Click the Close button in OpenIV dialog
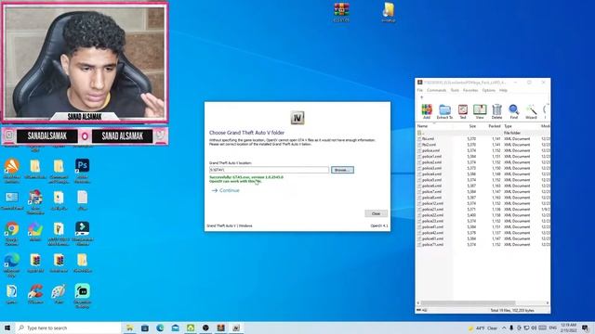 [376, 213]
